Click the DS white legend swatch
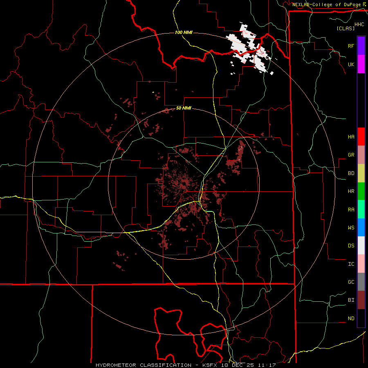The width and height of the screenshot is (368, 368). click(361, 245)
